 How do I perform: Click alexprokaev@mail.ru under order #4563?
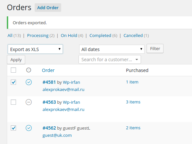(63, 110)
